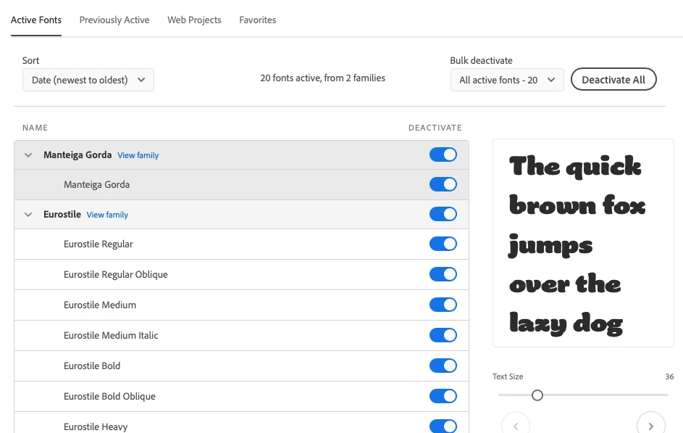
Task: Select the Eurostile Medium name
Action: coord(100,305)
